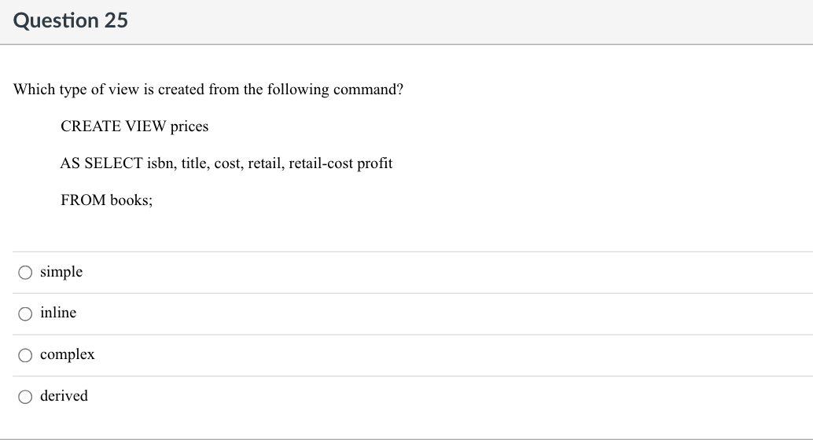
Task: Select the radio button for simple
Action: tap(26, 273)
